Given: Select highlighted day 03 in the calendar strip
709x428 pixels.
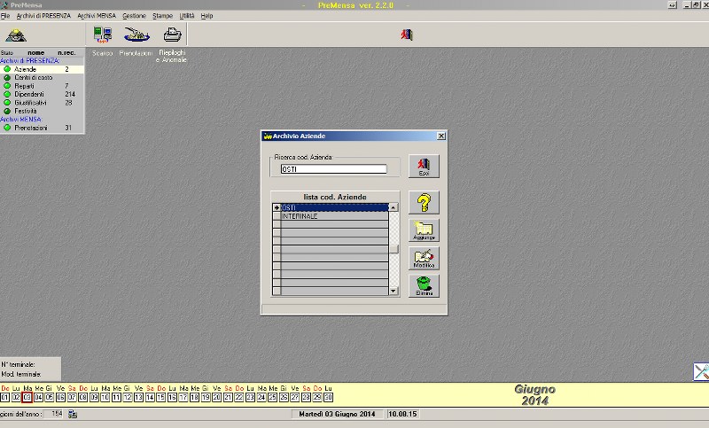Looking at the screenshot, I should [x=27, y=397].
